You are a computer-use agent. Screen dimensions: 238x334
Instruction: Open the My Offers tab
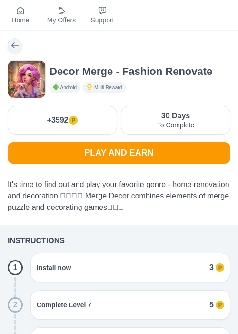(61, 15)
